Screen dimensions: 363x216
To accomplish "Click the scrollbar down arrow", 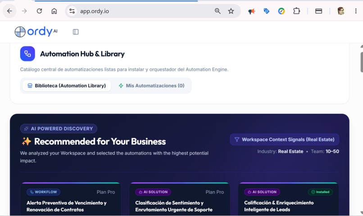I will (361, 212).
